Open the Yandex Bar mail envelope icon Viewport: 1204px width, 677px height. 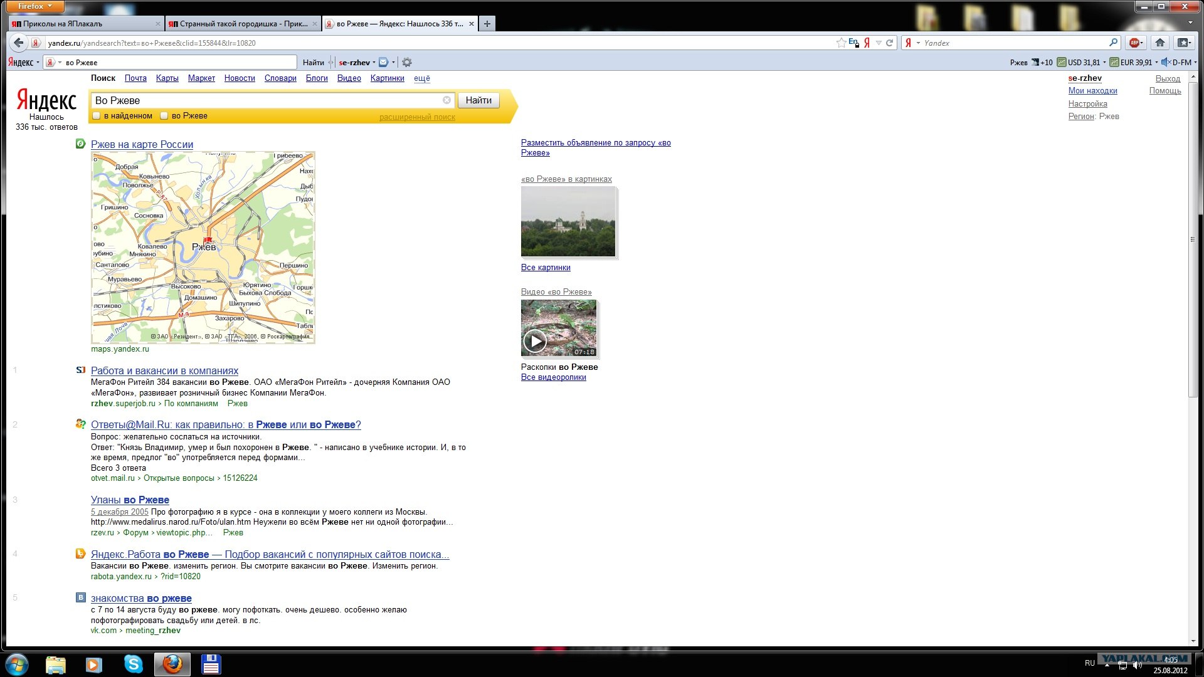pyautogui.click(x=383, y=62)
